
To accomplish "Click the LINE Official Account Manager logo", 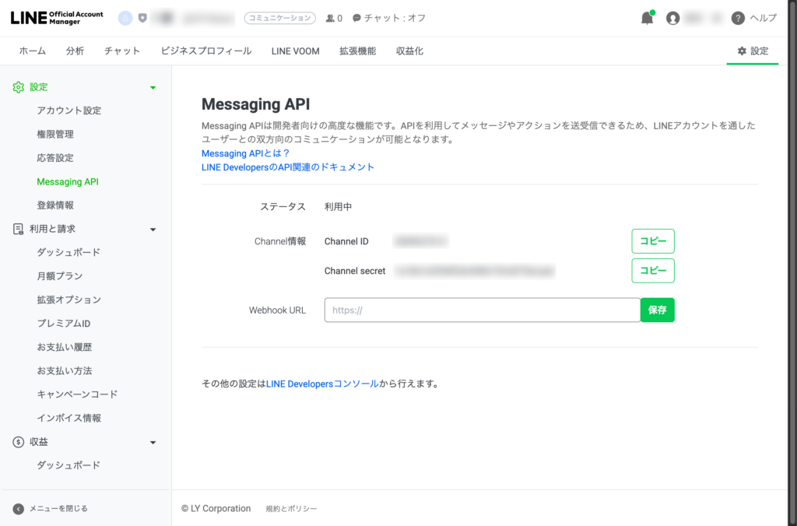I will [x=56, y=18].
